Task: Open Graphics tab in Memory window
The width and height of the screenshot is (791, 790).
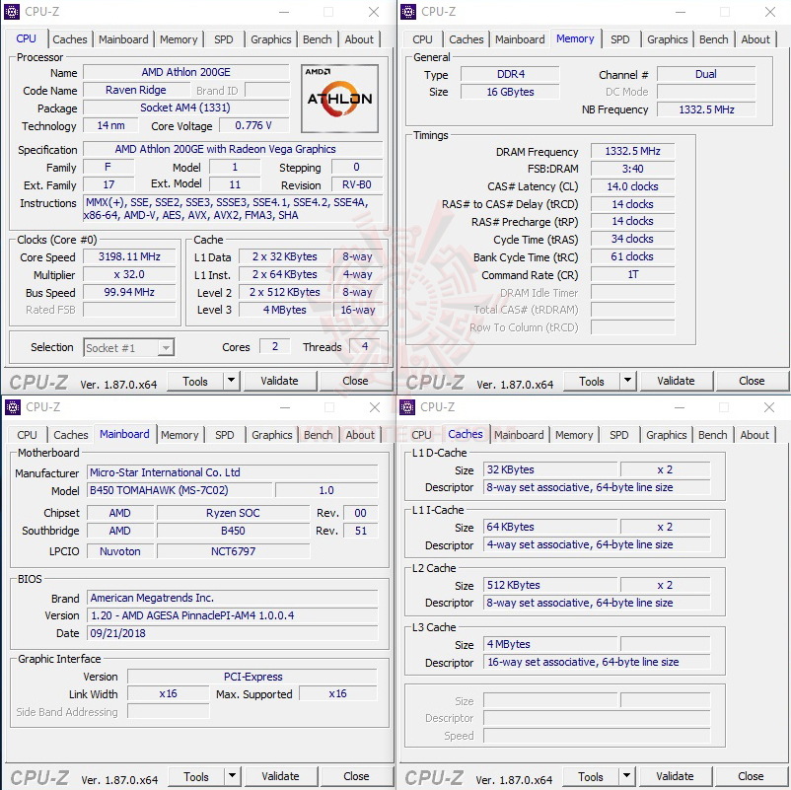Action: 668,39
